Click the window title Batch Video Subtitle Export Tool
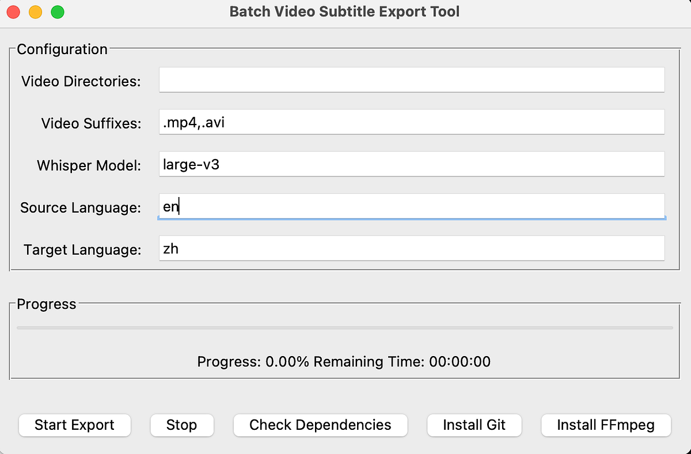Screen dimensions: 691x454 click(344, 11)
